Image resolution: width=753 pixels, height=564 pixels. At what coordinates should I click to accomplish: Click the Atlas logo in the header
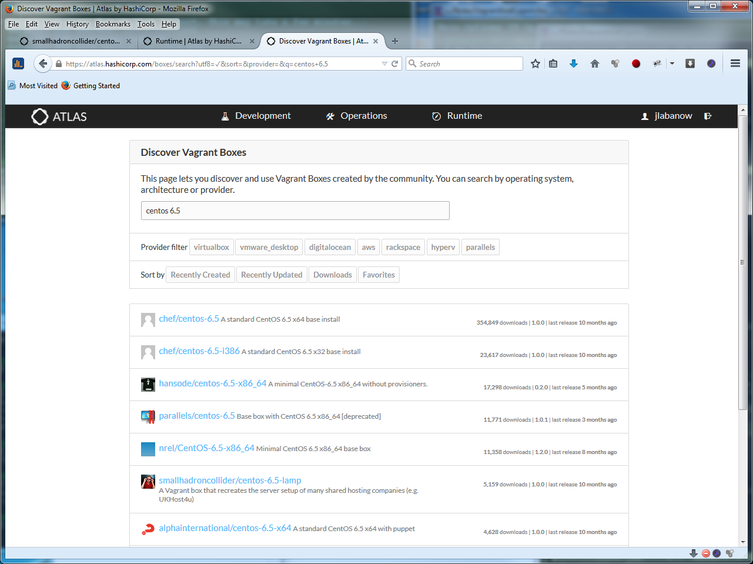(x=59, y=116)
